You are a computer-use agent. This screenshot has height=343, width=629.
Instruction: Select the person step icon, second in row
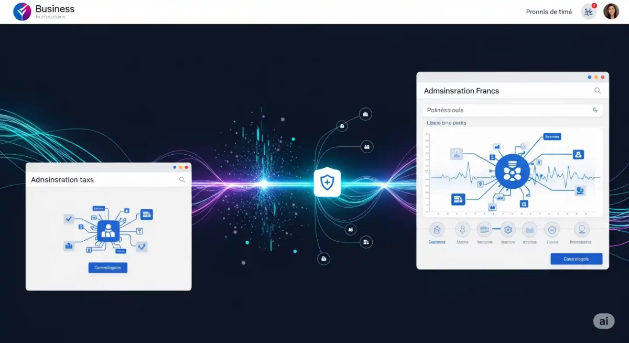coord(462,229)
